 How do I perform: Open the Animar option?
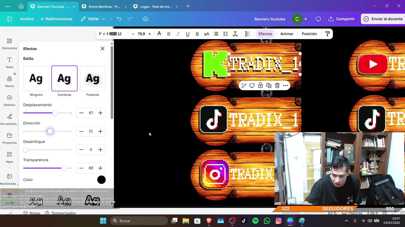pos(287,34)
